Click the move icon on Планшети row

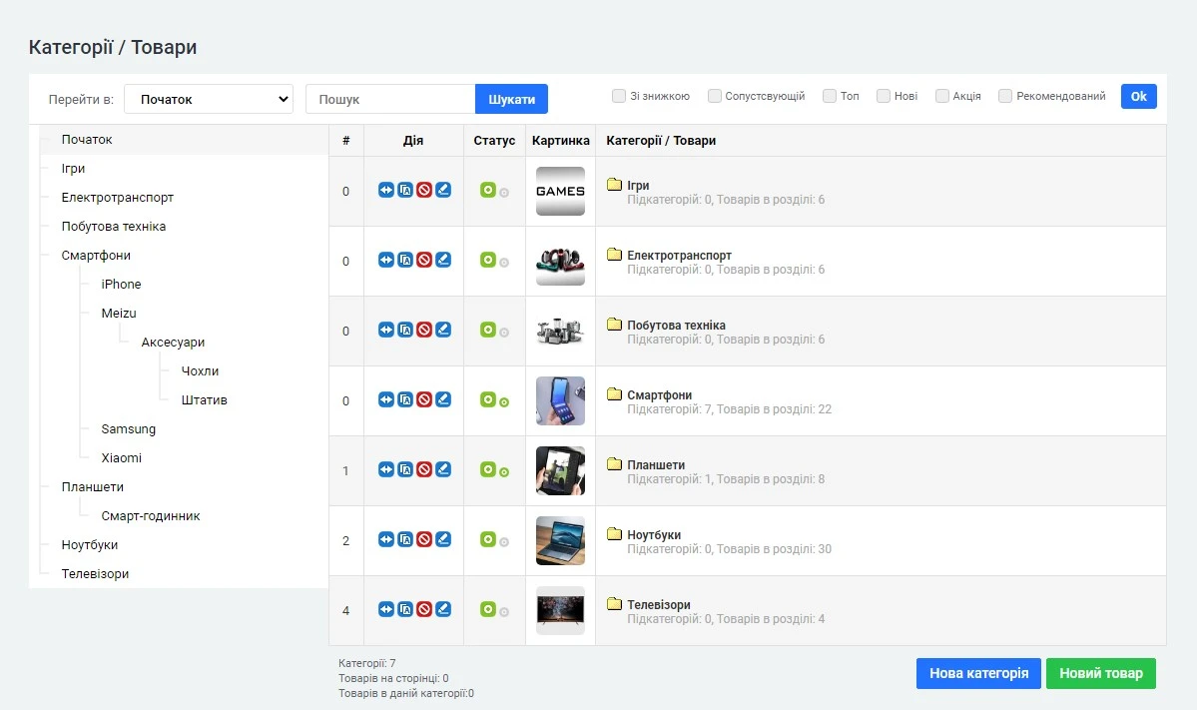pos(385,468)
